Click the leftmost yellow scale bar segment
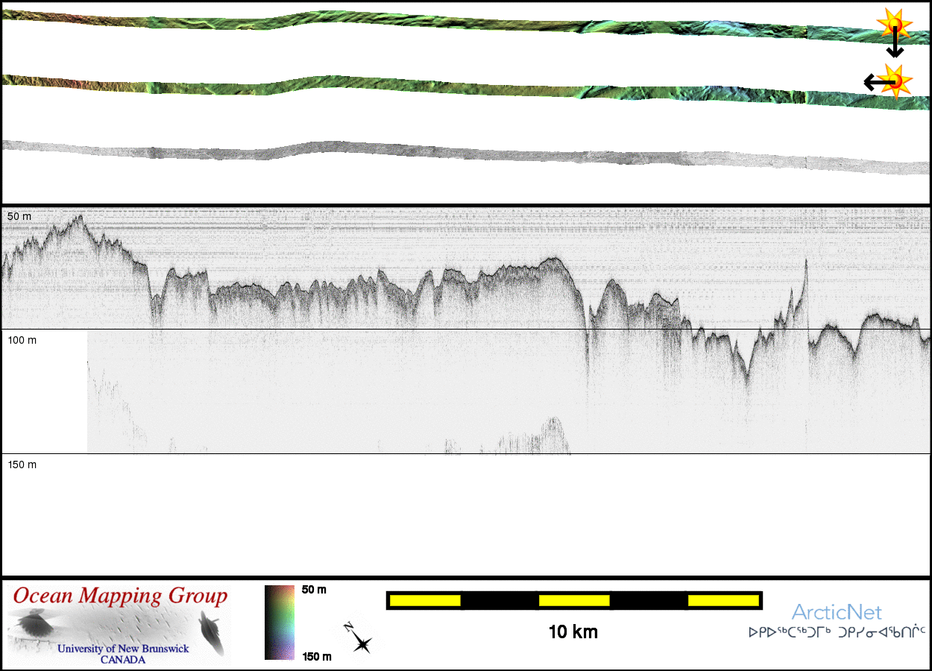Viewport: 932px width, 671px height. (x=424, y=600)
